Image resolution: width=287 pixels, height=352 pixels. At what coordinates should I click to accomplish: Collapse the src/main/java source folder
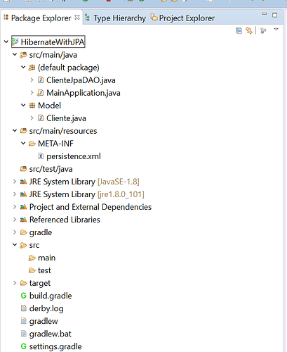15,55
